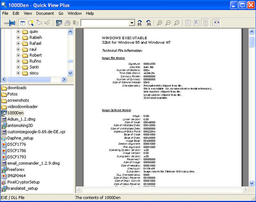This screenshot has width=256, height=202.
Task: Click the fit-to-window width icon
Action: point(217,23)
